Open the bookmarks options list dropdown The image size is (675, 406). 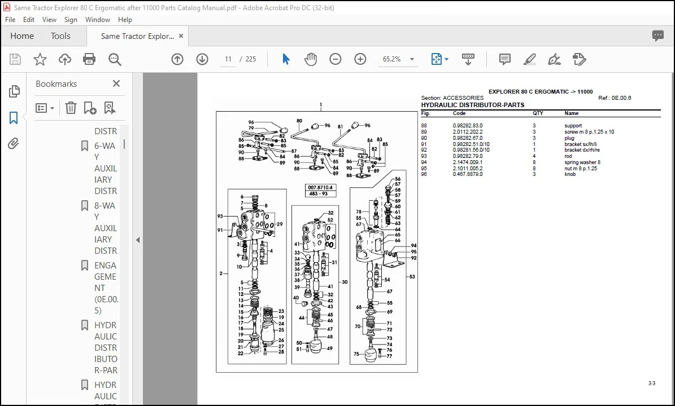(x=45, y=108)
